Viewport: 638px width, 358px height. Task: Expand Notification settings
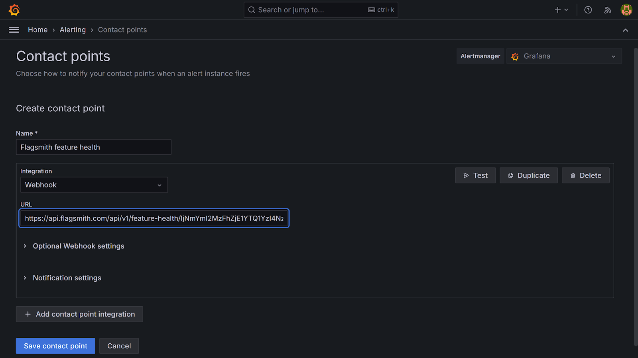[62, 278]
